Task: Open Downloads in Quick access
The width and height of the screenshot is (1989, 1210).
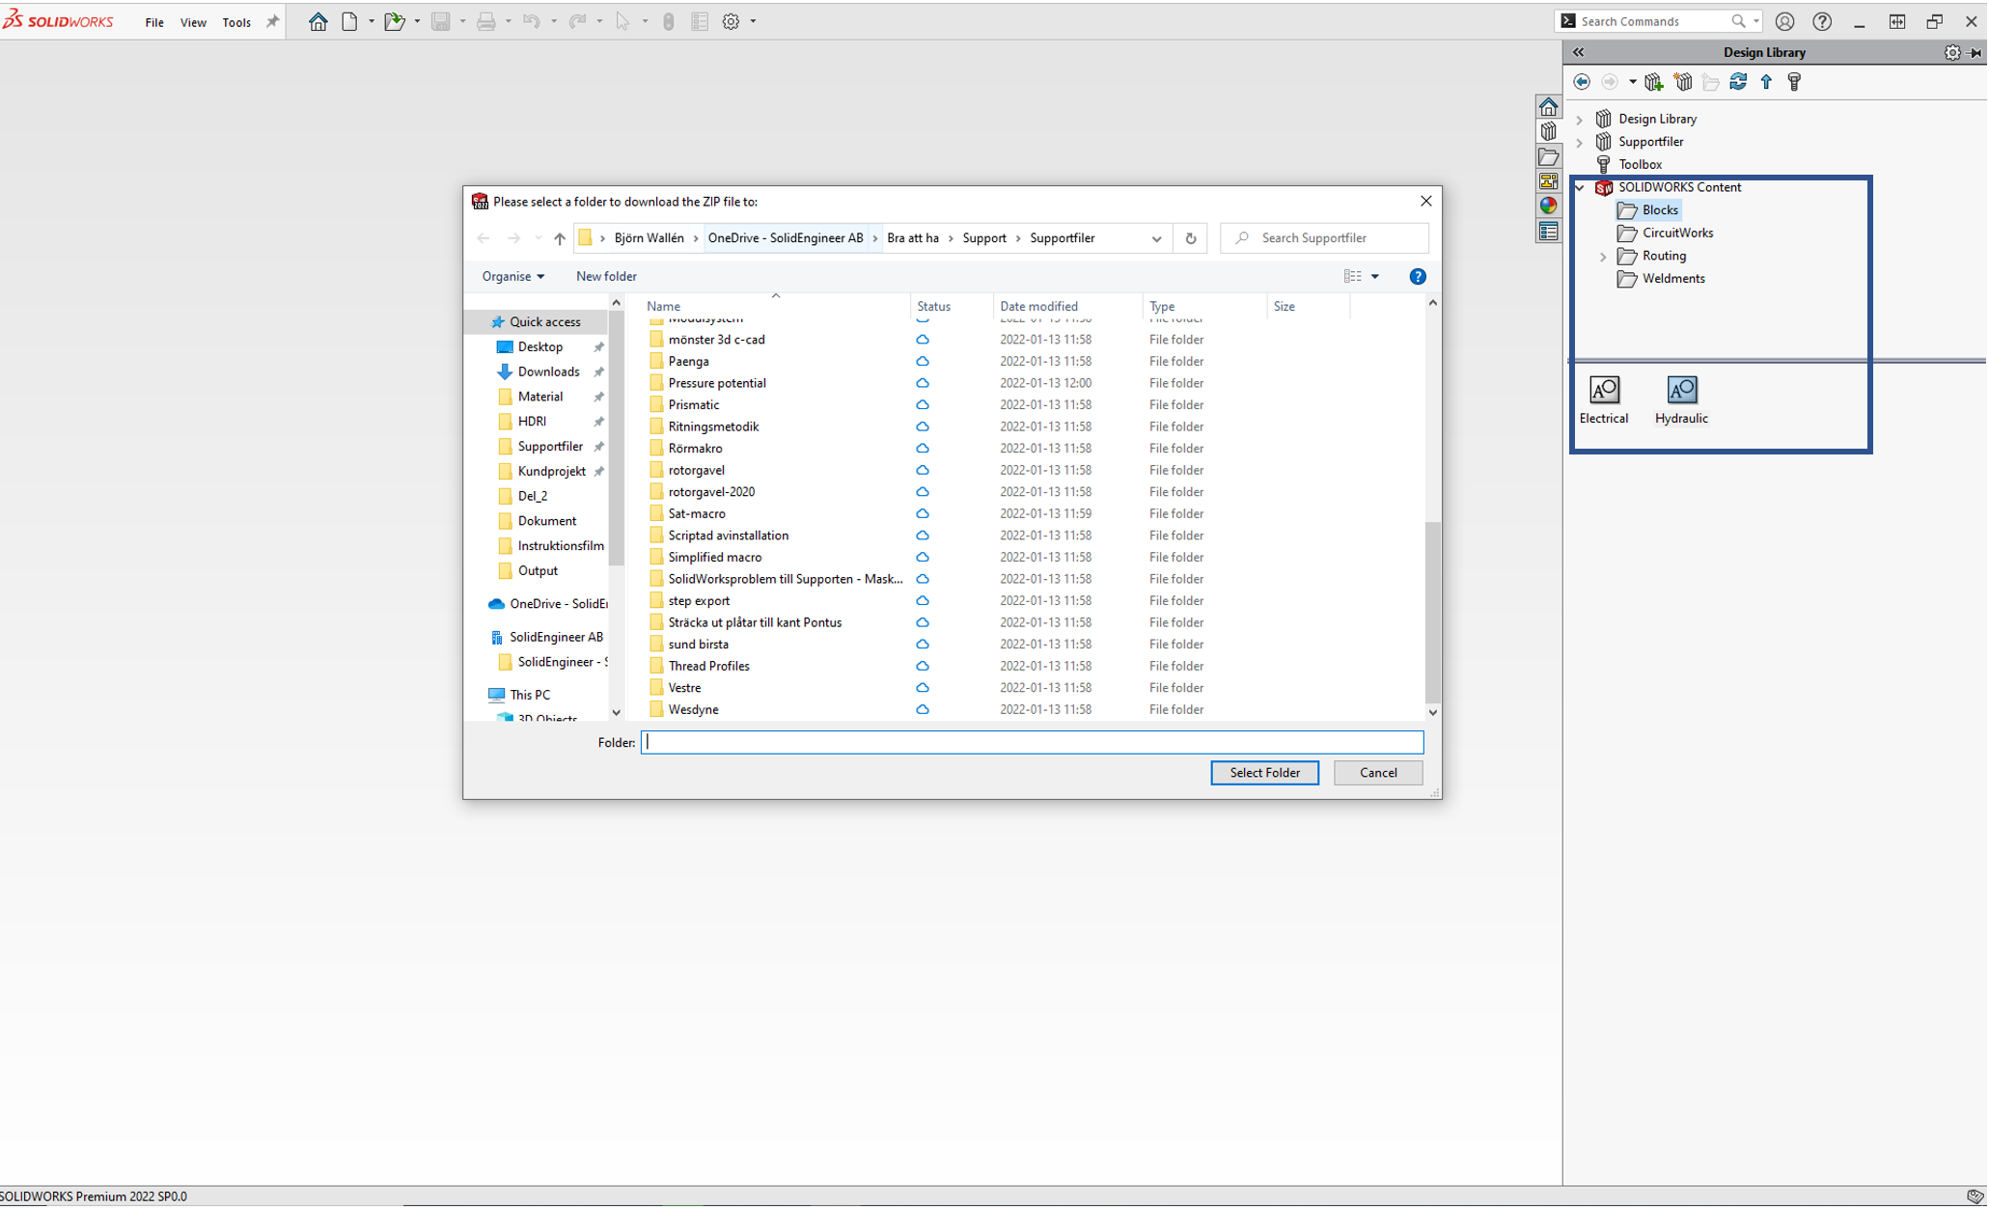Action: click(548, 371)
